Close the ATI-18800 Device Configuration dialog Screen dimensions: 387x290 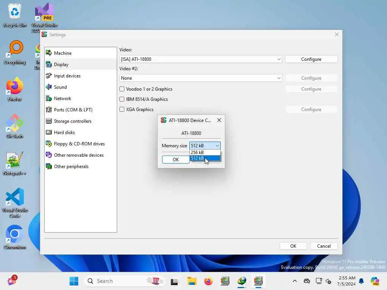point(219,120)
